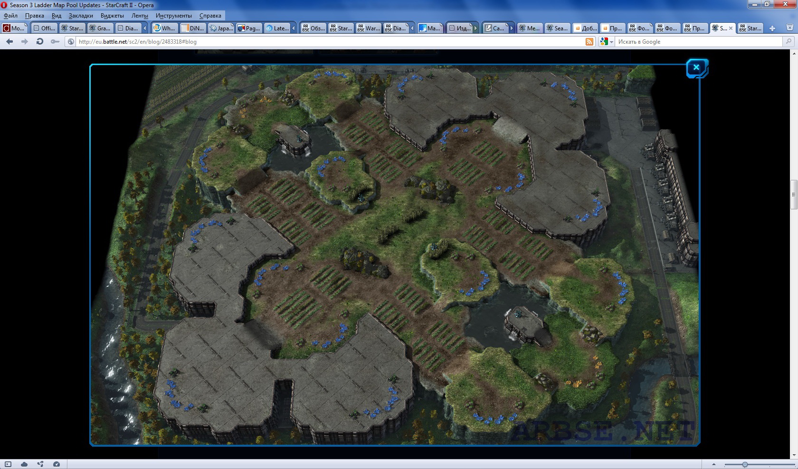Click the Opera logo in title bar
The width and height of the screenshot is (798, 469).
(x=4, y=5)
